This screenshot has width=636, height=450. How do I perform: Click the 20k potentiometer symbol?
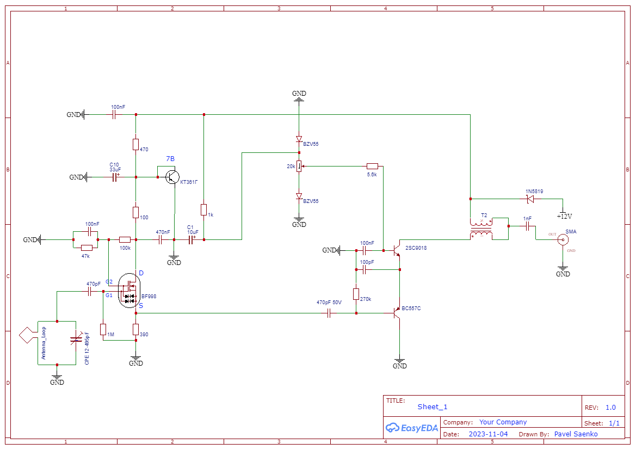pos(299,166)
